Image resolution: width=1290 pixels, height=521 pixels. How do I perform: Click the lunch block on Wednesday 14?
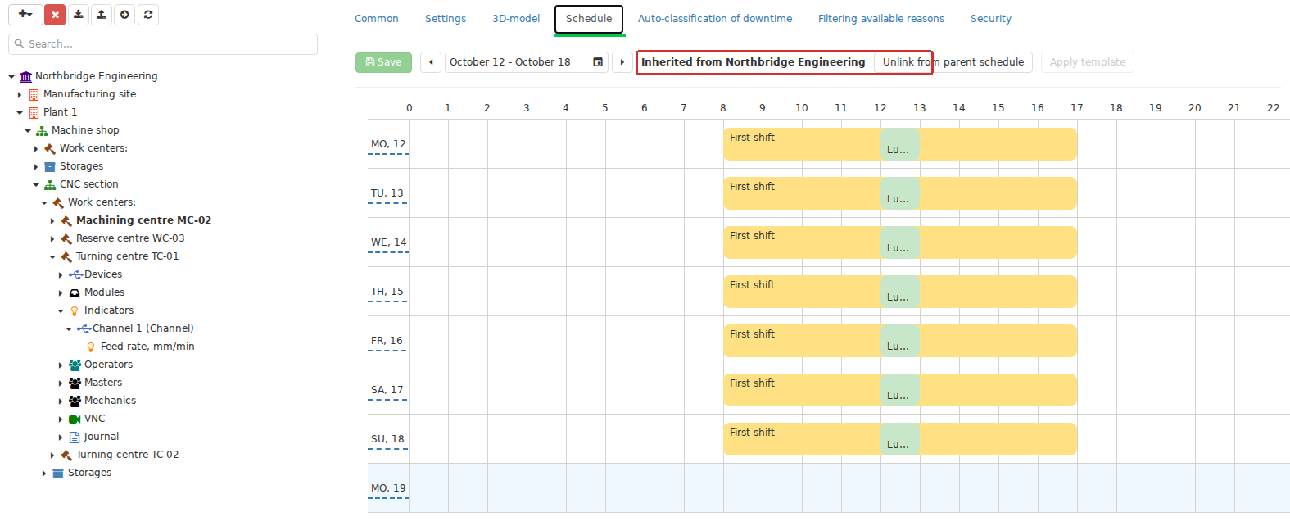[x=900, y=242]
